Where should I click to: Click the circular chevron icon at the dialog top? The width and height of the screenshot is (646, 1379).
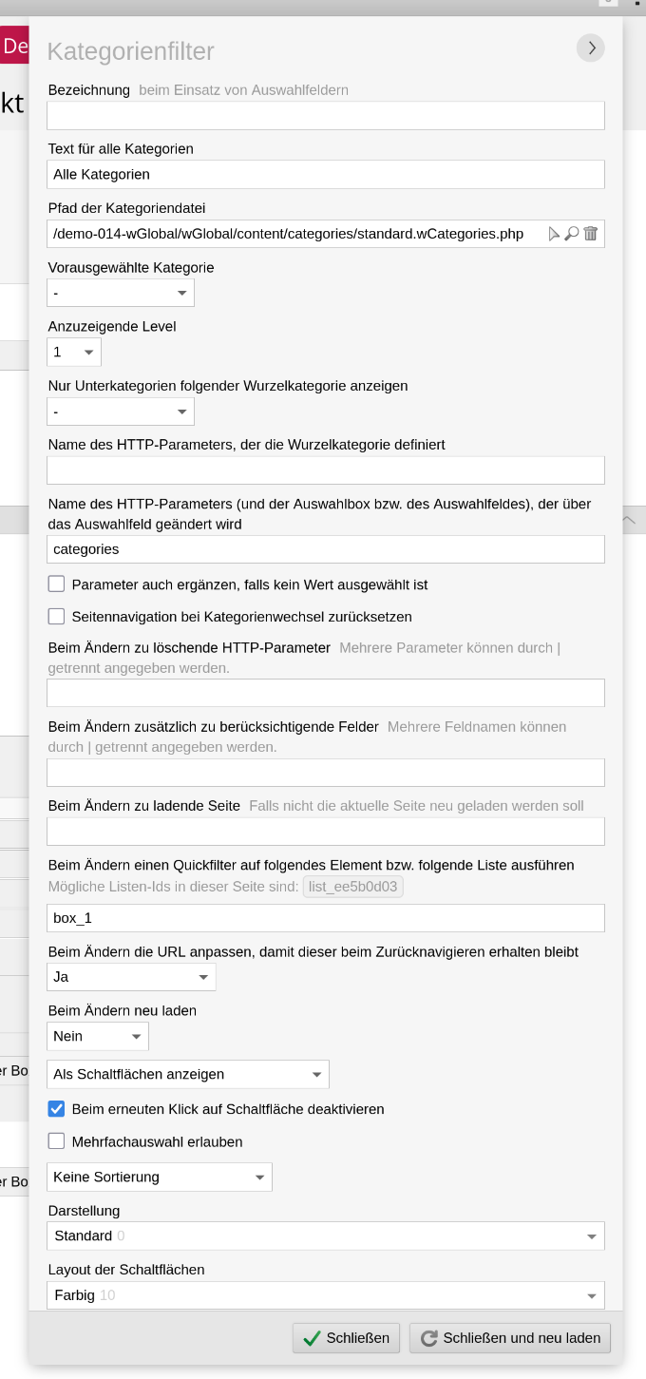(x=590, y=48)
